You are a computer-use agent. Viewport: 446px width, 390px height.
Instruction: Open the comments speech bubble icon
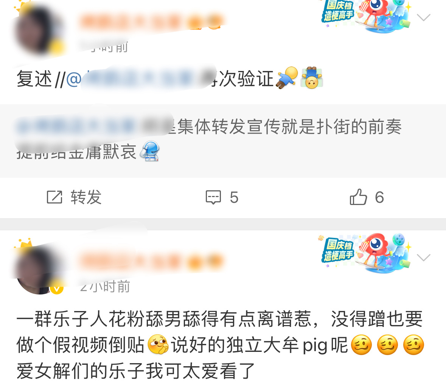pyautogui.click(x=213, y=197)
